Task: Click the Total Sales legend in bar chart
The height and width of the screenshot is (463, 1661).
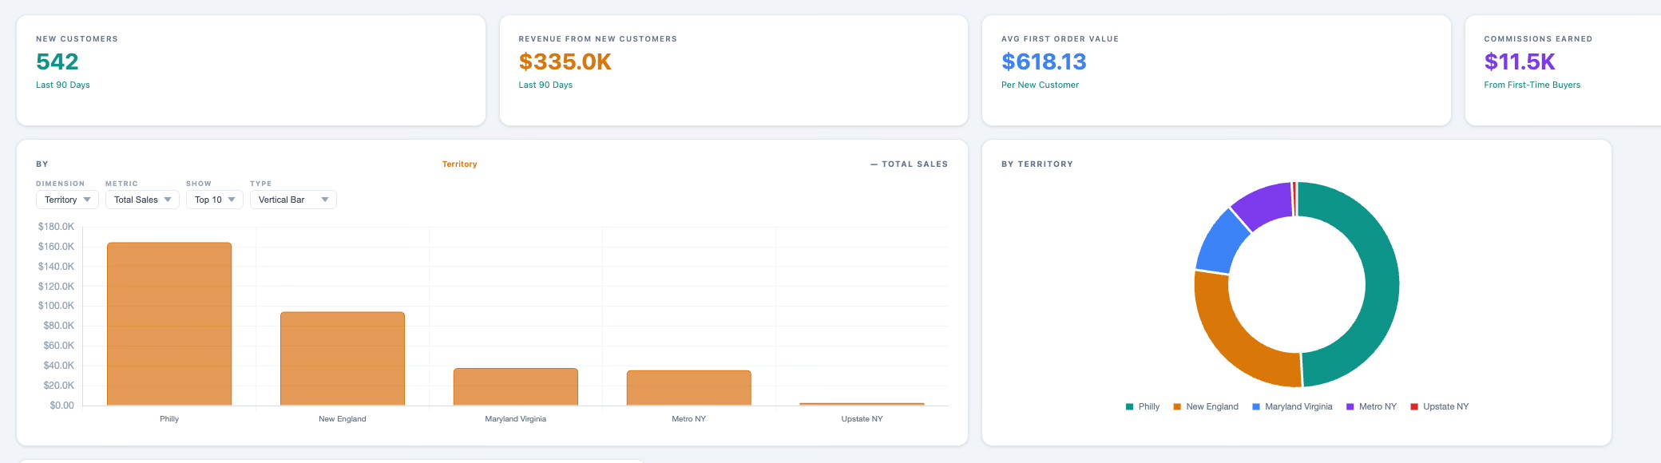Action: [909, 164]
